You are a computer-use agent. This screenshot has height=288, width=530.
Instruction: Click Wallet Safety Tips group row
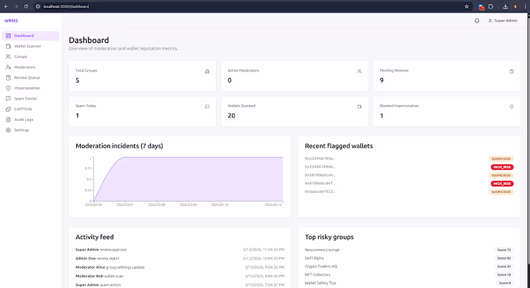pyautogui.click(x=409, y=283)
